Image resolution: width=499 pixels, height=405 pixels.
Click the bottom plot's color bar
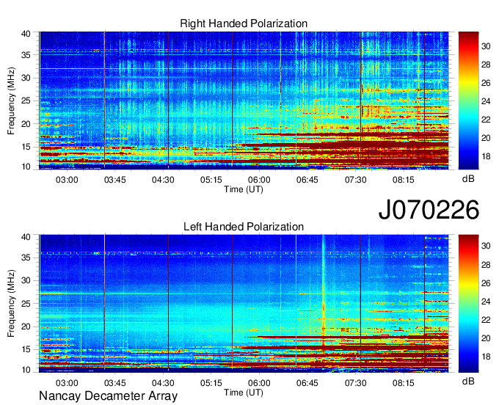pyautogui.click(x=468, y=304)
